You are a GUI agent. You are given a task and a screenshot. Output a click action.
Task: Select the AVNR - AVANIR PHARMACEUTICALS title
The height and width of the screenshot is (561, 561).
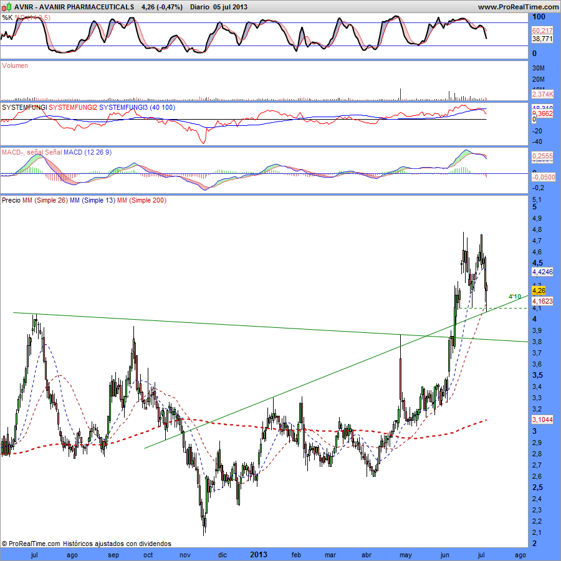(74, 7)
